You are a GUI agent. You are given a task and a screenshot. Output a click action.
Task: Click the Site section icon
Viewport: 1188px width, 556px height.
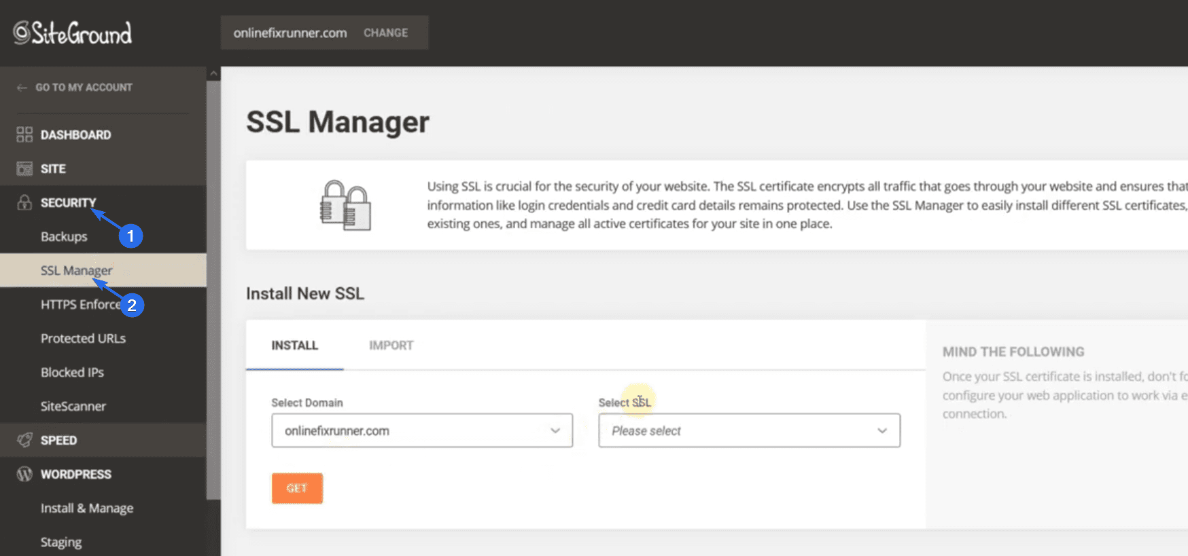(x=24, y=168)
